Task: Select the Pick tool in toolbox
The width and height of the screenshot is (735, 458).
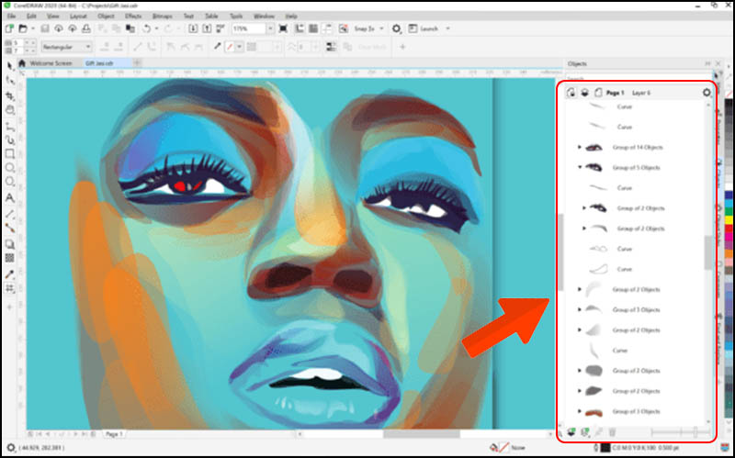Action: click(9, 66)
